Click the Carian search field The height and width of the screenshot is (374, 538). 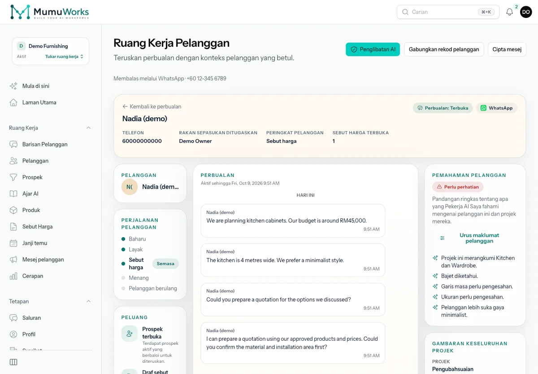click(x=448, y=12)
